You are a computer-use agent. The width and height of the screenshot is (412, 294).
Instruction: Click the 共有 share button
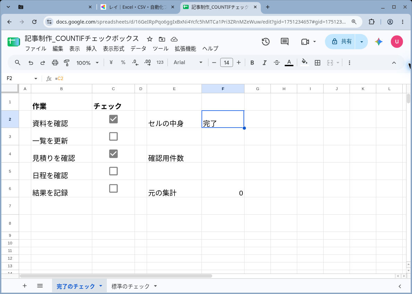341,42
